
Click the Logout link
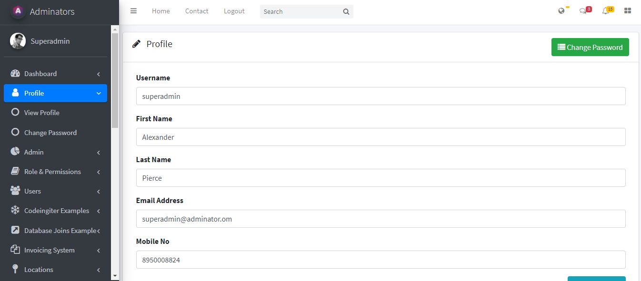pyautogui.click(x=234, y=11)
